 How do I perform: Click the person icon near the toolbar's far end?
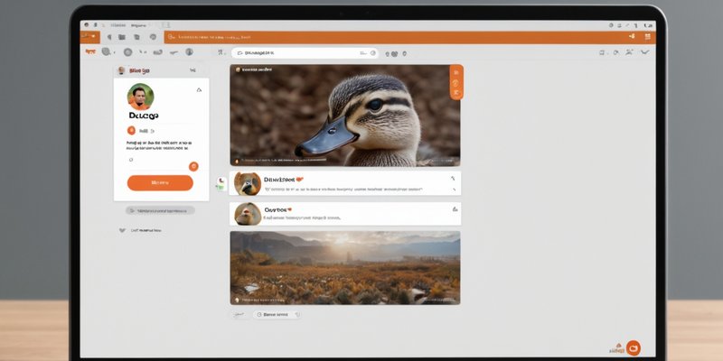[629, 52]
